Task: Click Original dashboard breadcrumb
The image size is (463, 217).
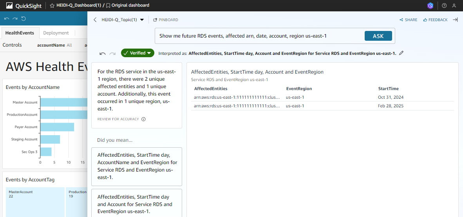Action: [130, 5]
